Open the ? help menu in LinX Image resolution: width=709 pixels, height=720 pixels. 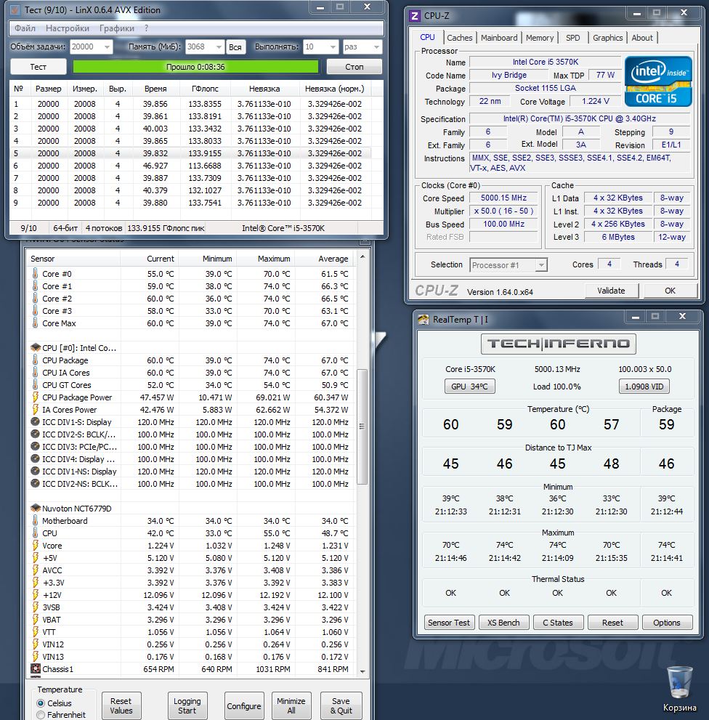click(x=147, y=28)
